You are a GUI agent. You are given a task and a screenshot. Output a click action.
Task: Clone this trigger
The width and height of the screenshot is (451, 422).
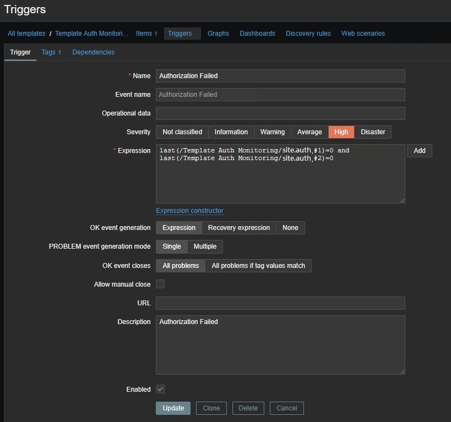pos(211,408)
